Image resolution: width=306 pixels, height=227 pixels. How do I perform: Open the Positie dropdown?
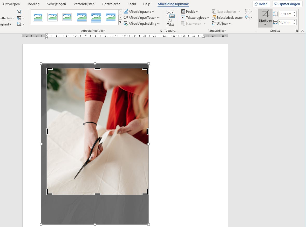tap(189, 11)
